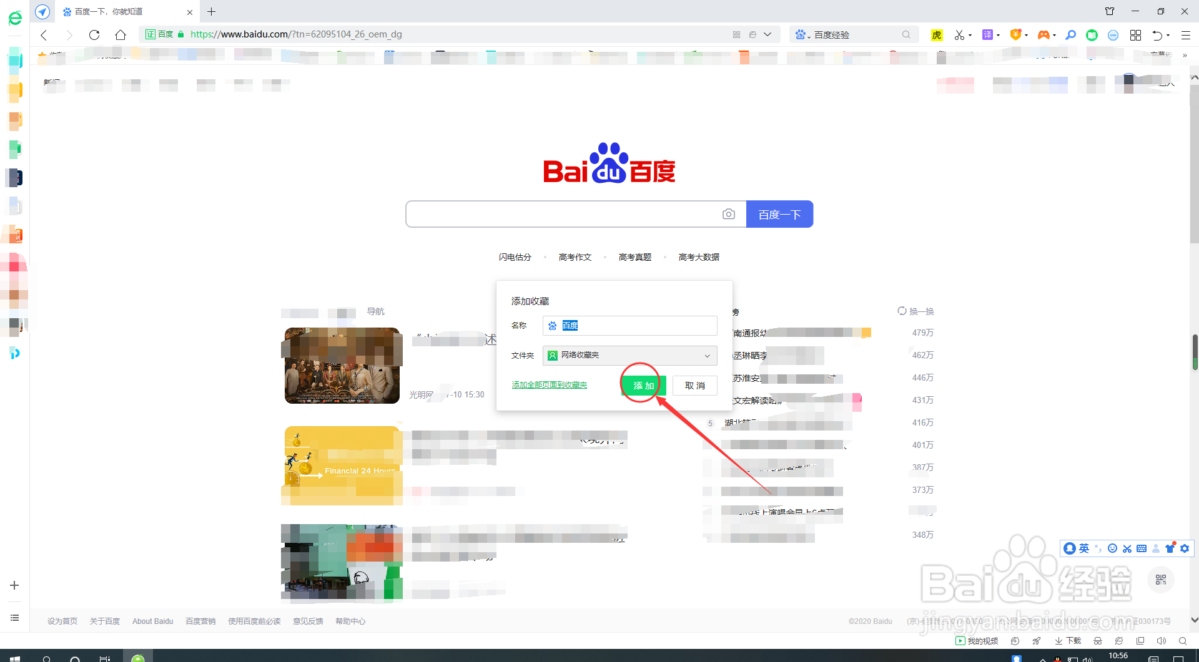Open 高考真题 link
This screenshot has width=1199, height=662.
635,257
